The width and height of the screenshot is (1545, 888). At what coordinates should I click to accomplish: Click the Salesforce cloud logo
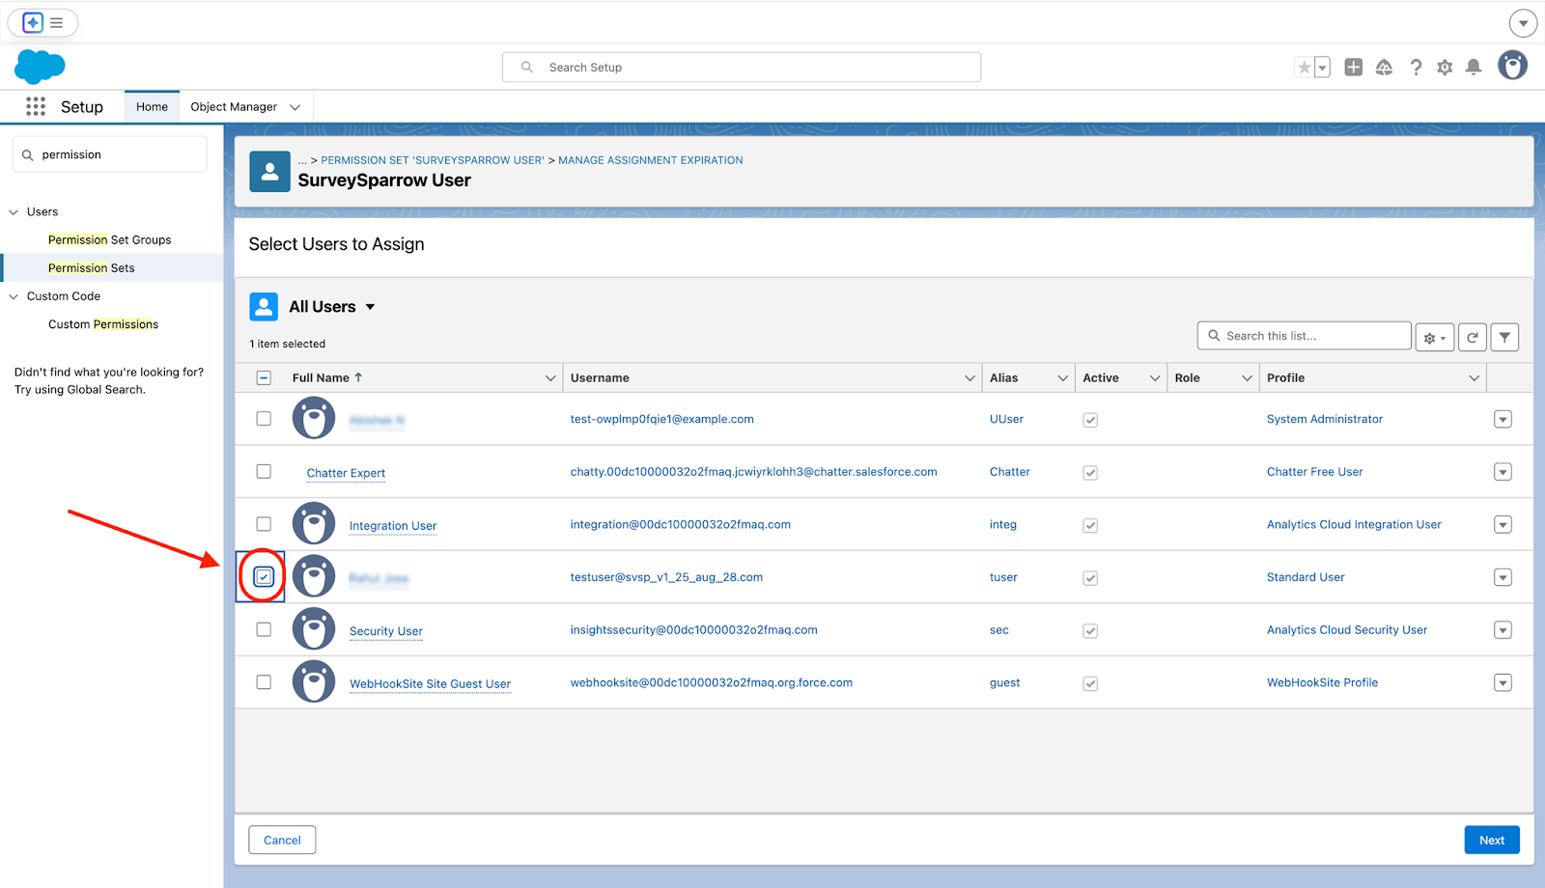(40, 67)
